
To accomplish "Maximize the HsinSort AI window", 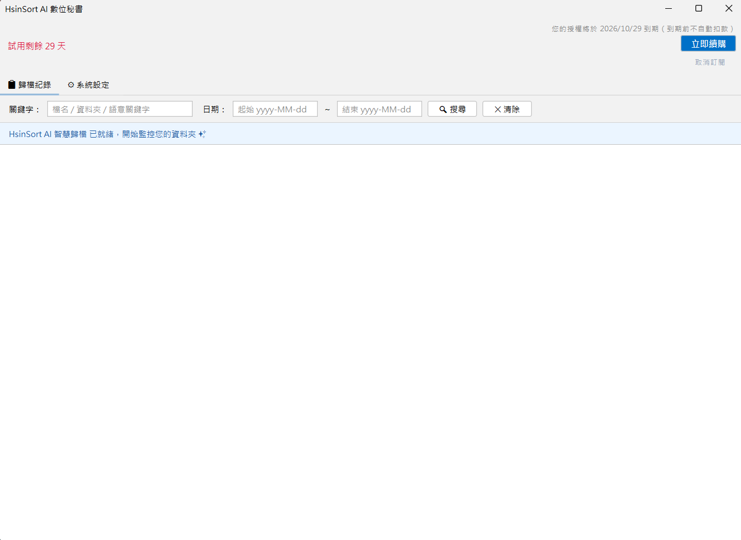I will pyautogui.click(x=699, y=8).
